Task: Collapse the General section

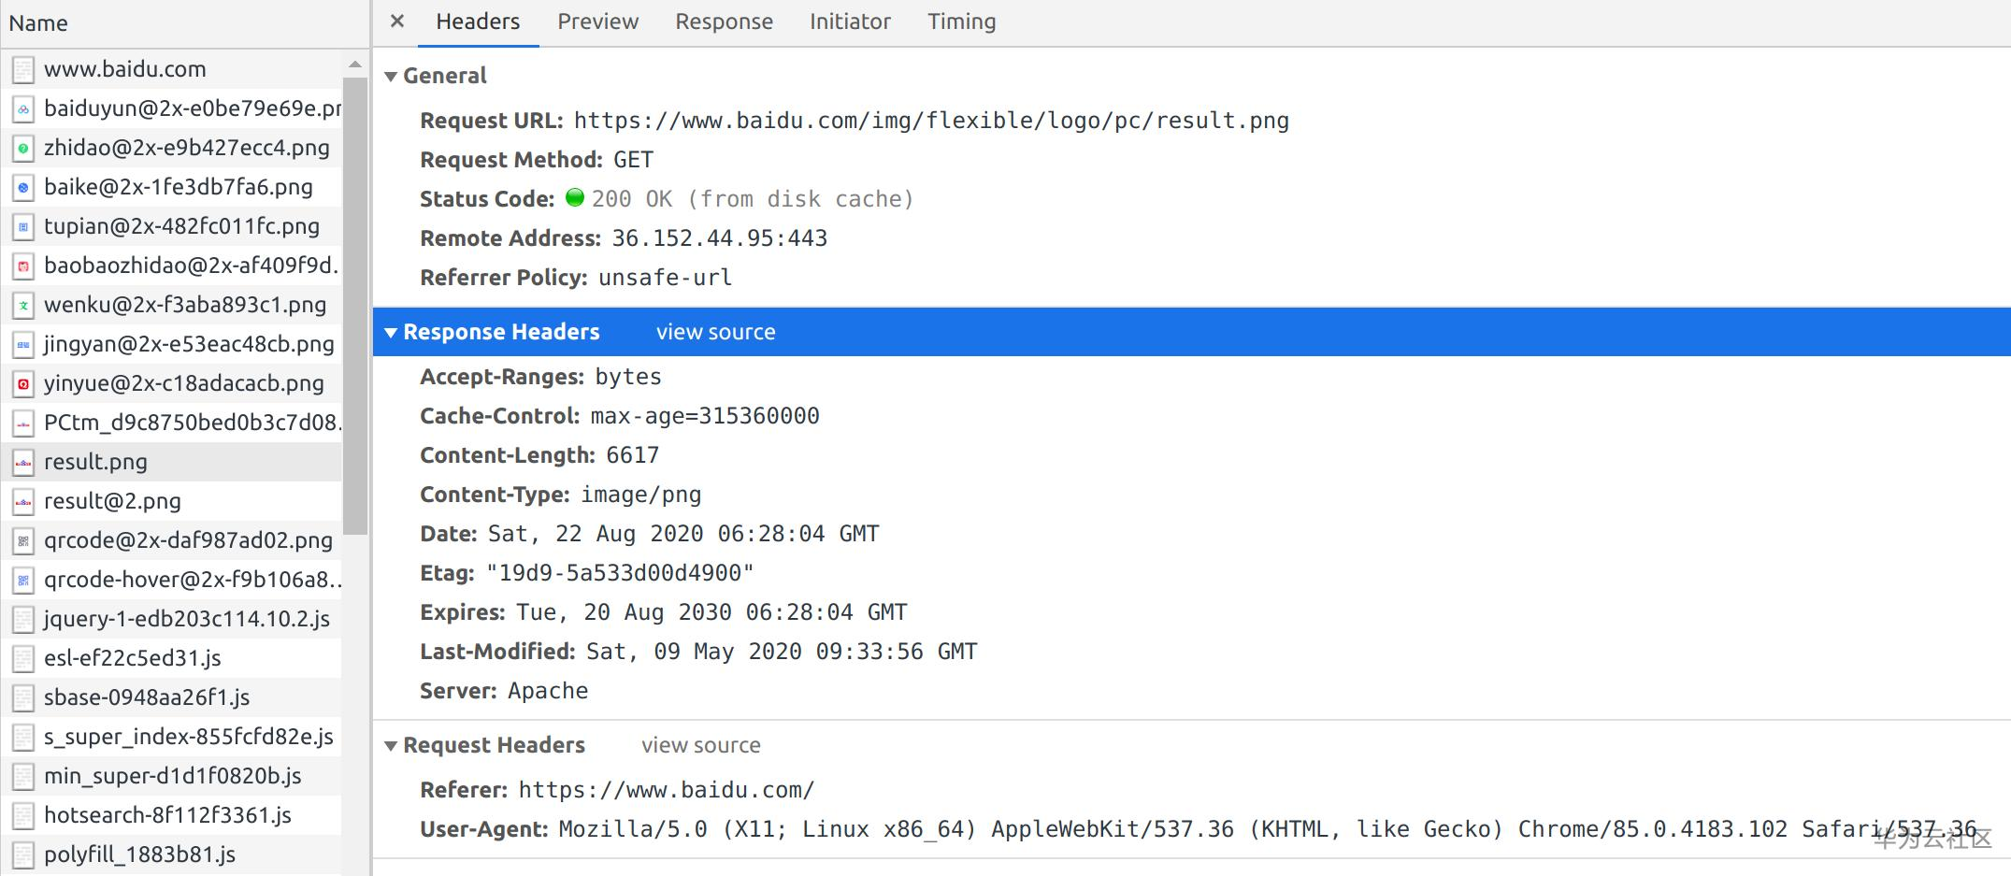Action: [x=391, y=77]
